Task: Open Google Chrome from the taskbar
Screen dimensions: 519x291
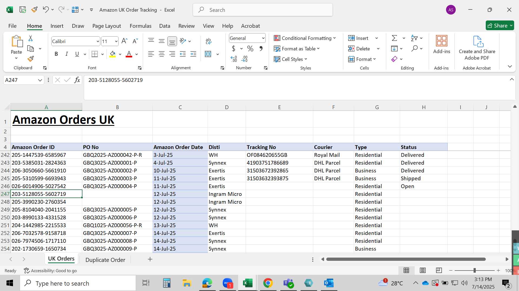Action: (268, 283)
